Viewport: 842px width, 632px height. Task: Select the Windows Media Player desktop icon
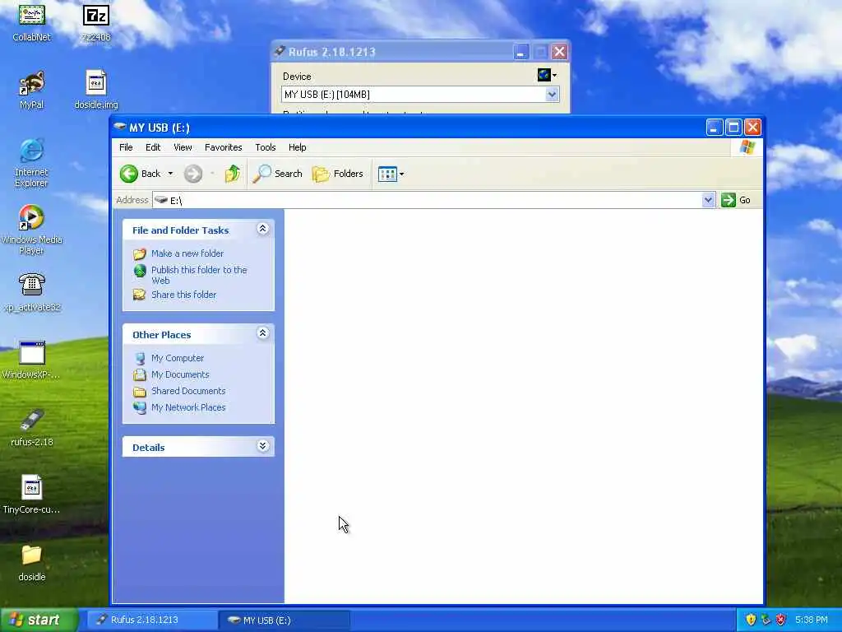tap(32, 230)
